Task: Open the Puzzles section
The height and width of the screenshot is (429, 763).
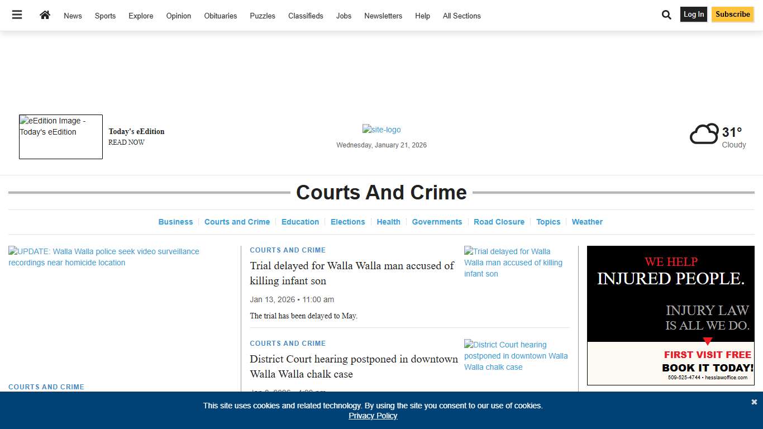Action: click(x=262, y=16)
